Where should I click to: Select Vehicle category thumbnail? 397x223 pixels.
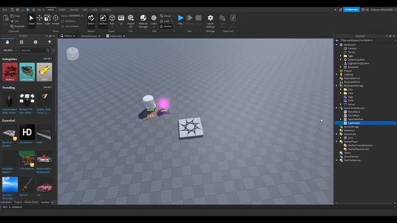(10, 72)
